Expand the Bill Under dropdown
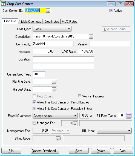Viewport: 135px width, 156px height. coord(114,131)
